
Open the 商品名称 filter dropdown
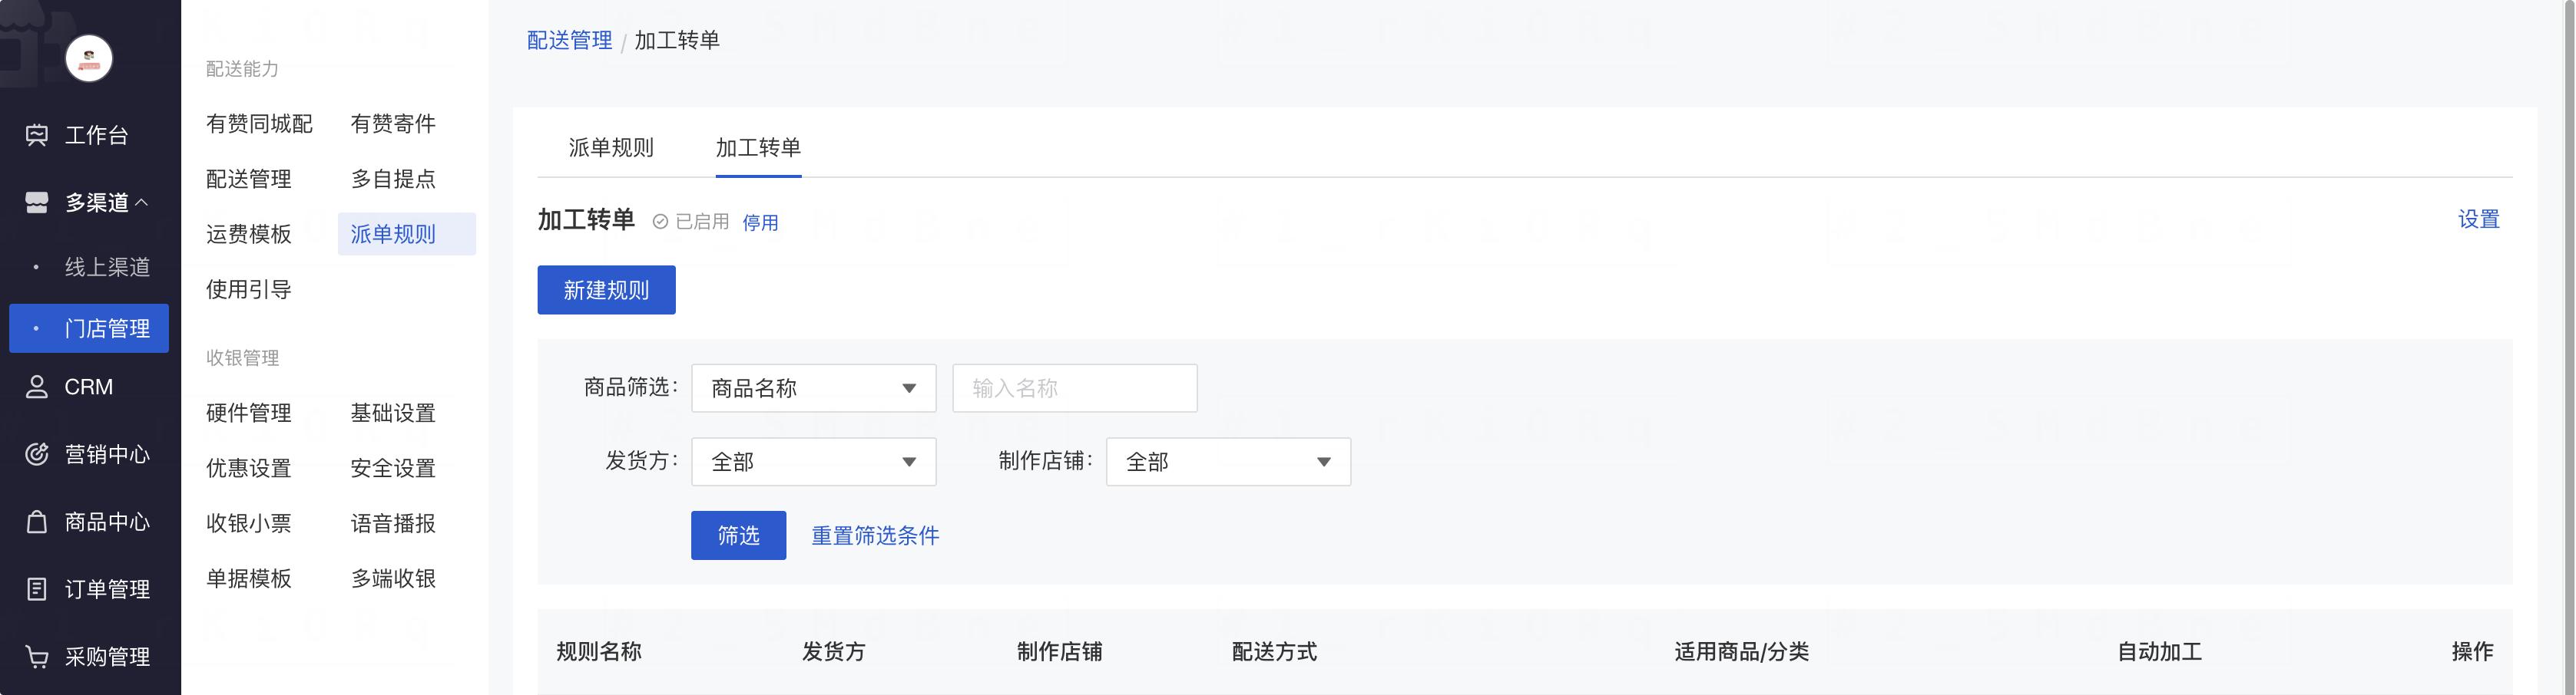pos(813,388)
